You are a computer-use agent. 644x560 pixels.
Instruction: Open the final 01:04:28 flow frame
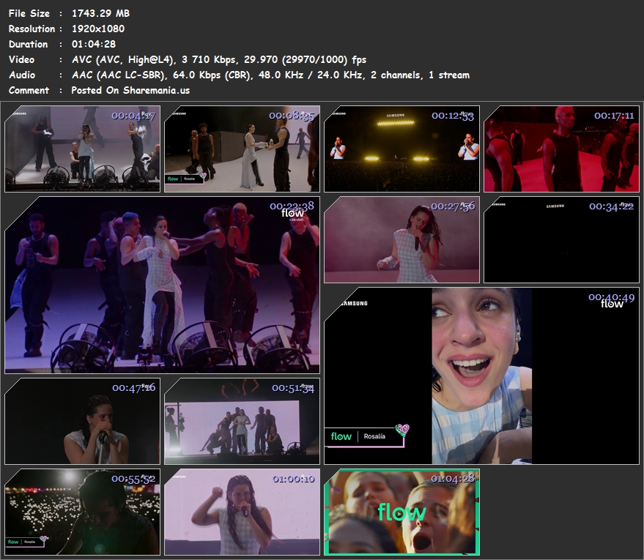(x=401, y=512)
